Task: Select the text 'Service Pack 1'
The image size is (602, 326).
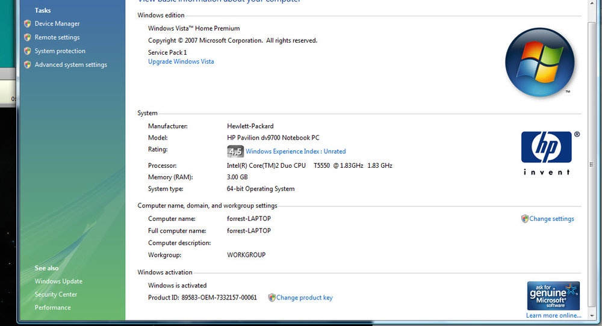Action: click(167, 52)
